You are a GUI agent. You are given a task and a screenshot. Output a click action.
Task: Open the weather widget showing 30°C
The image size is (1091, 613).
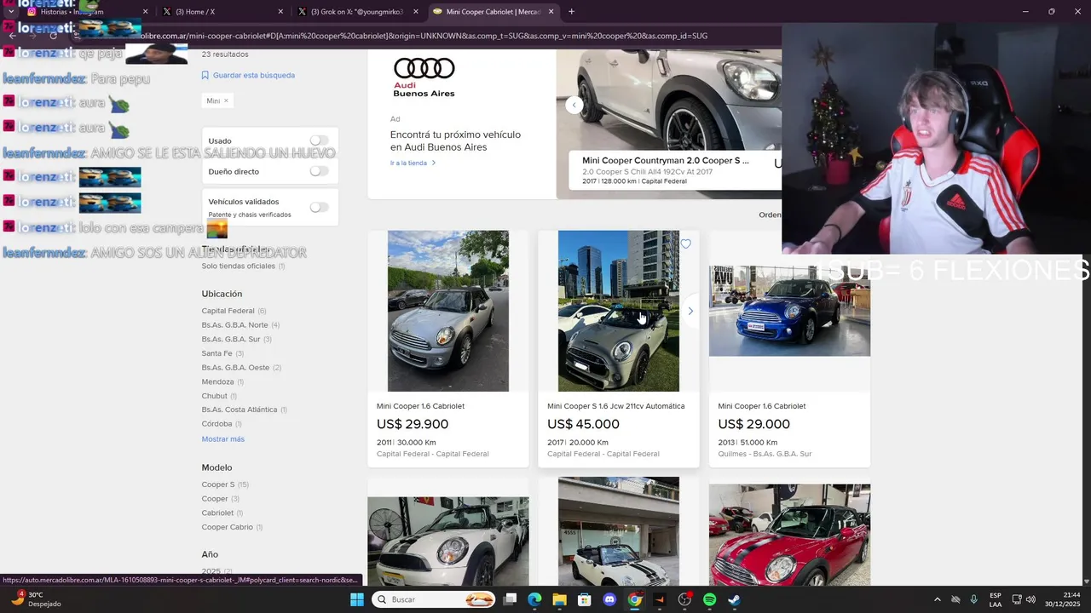[34, 599]
